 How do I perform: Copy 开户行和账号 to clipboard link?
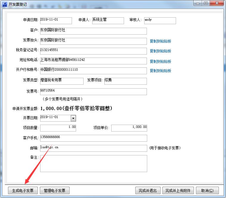[x=160, y=71]
